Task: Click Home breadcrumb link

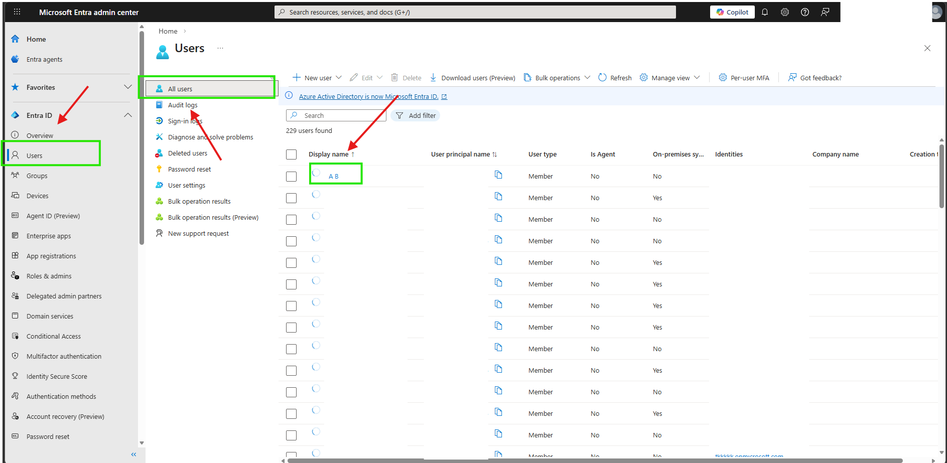Action: pos(168,31)
